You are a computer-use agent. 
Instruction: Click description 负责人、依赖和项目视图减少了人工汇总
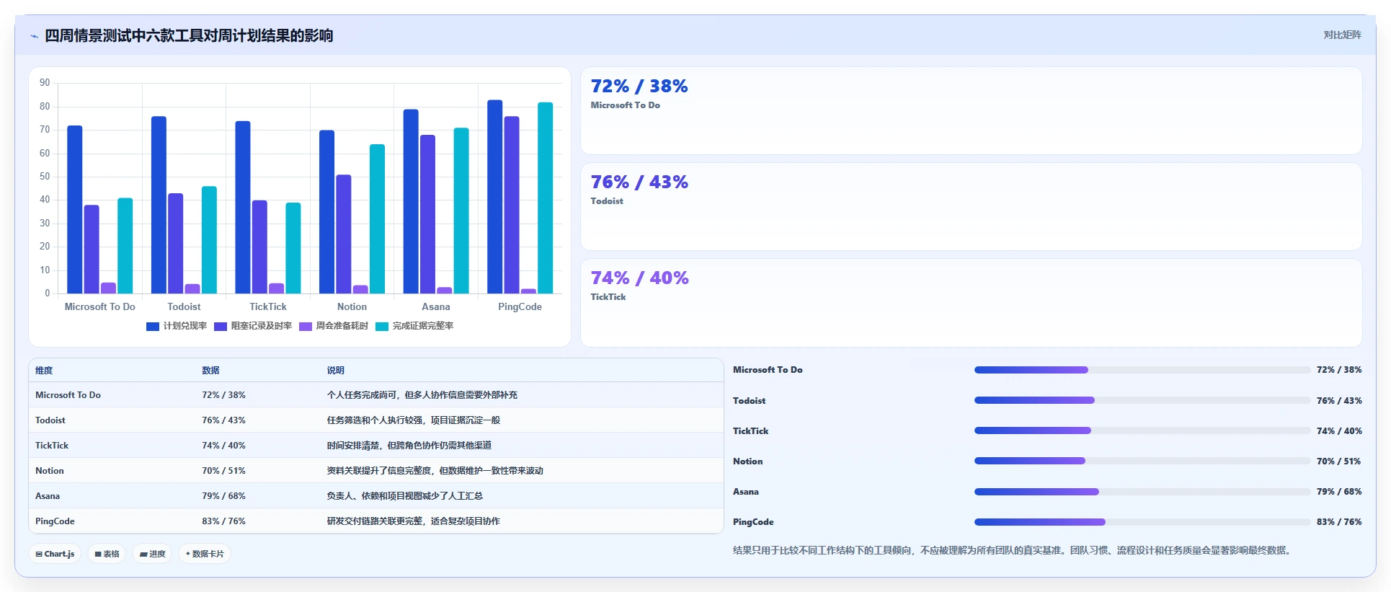[x=404, y=496]
